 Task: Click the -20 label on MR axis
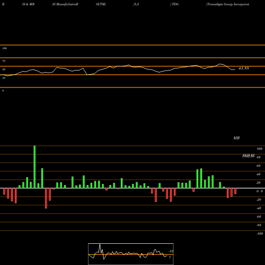[259, 200]
